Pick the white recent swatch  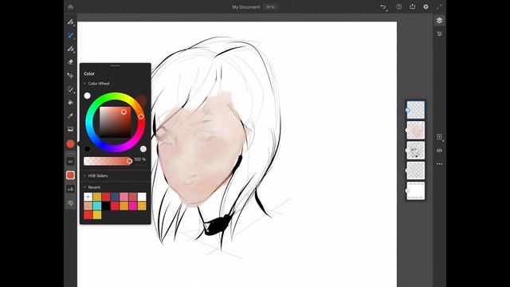tap(142, 197)
